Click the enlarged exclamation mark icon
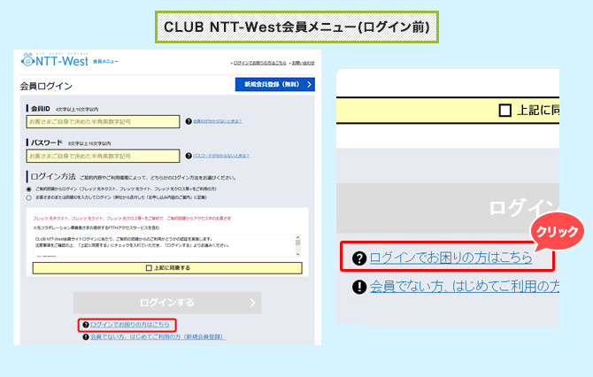 (359, 287)
